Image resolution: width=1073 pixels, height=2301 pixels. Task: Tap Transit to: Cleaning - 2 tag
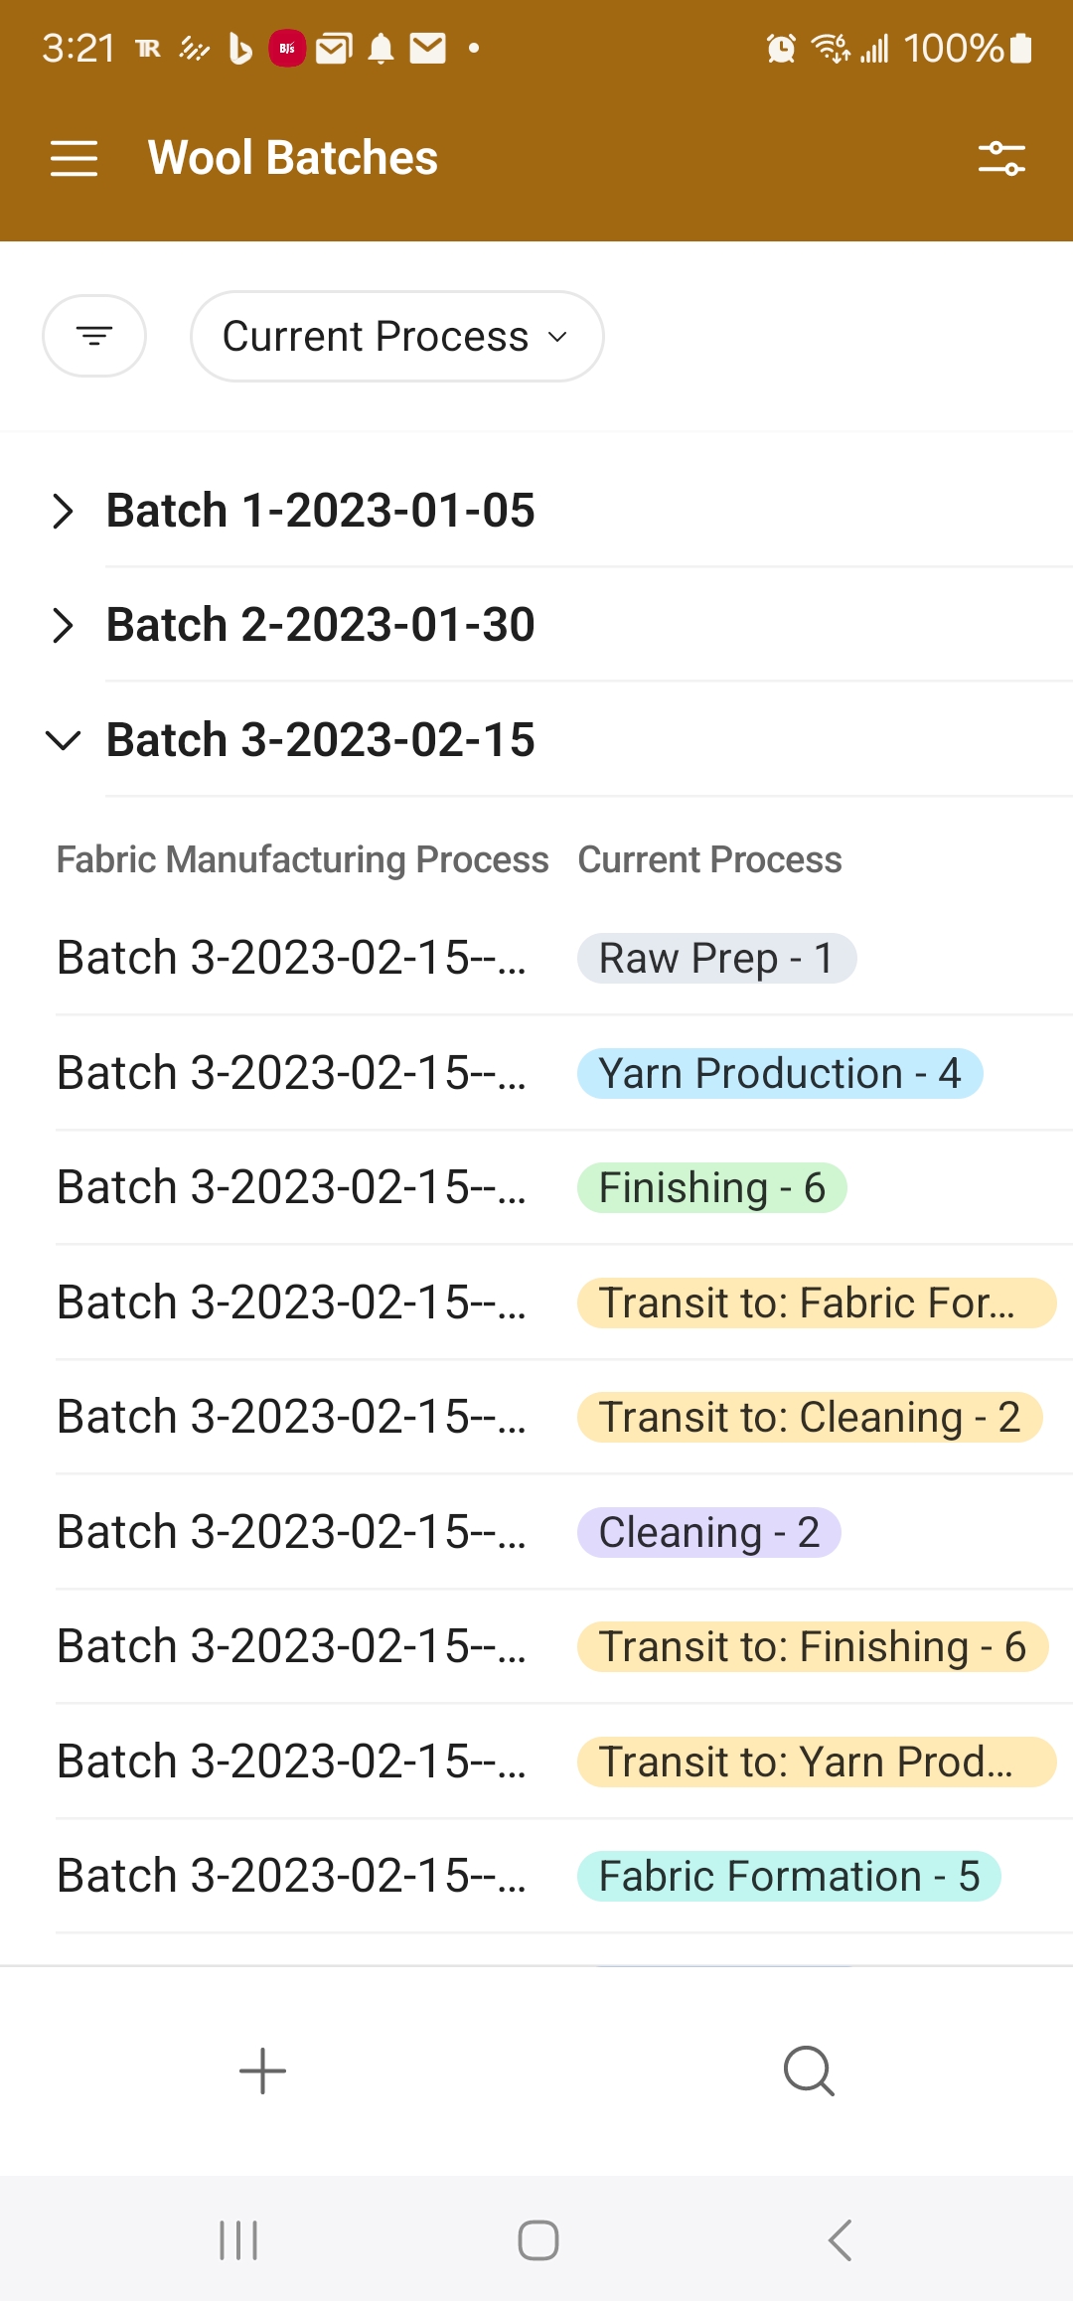[x=809, y=1418]
